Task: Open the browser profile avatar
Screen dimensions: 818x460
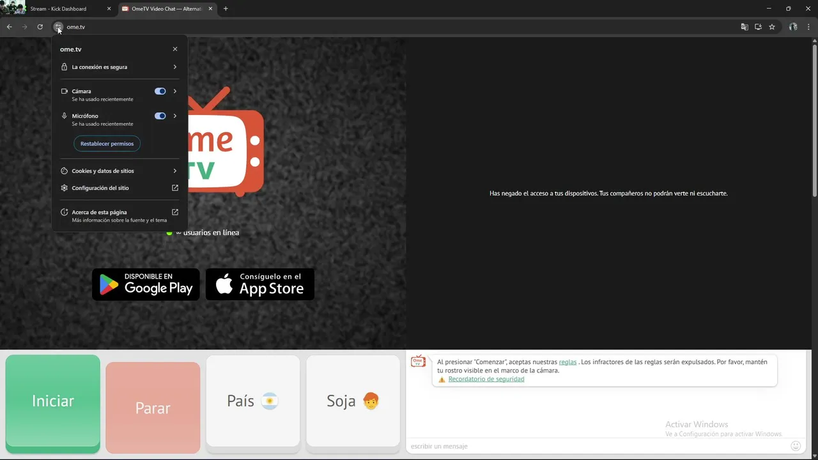Action: 793,27
